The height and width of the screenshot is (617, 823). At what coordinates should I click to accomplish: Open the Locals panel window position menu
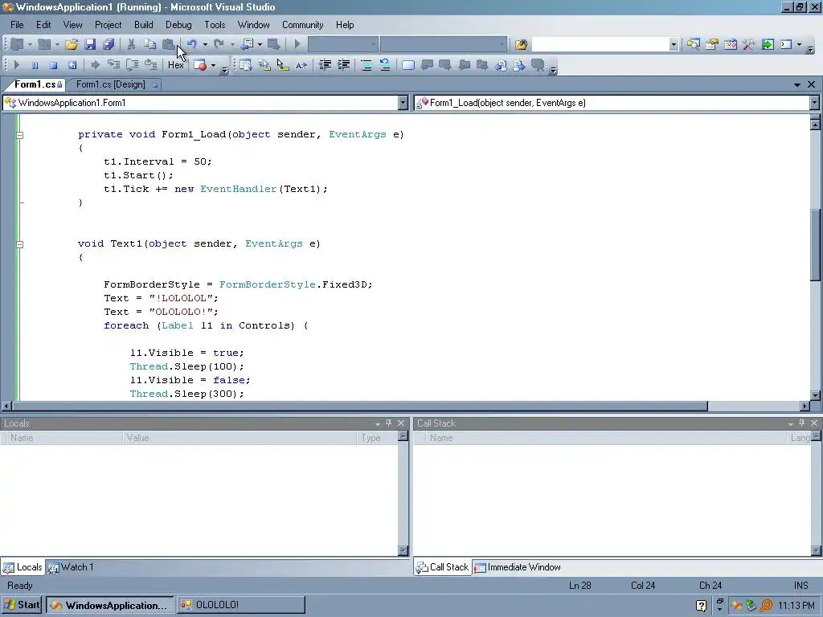pos(378,423)
